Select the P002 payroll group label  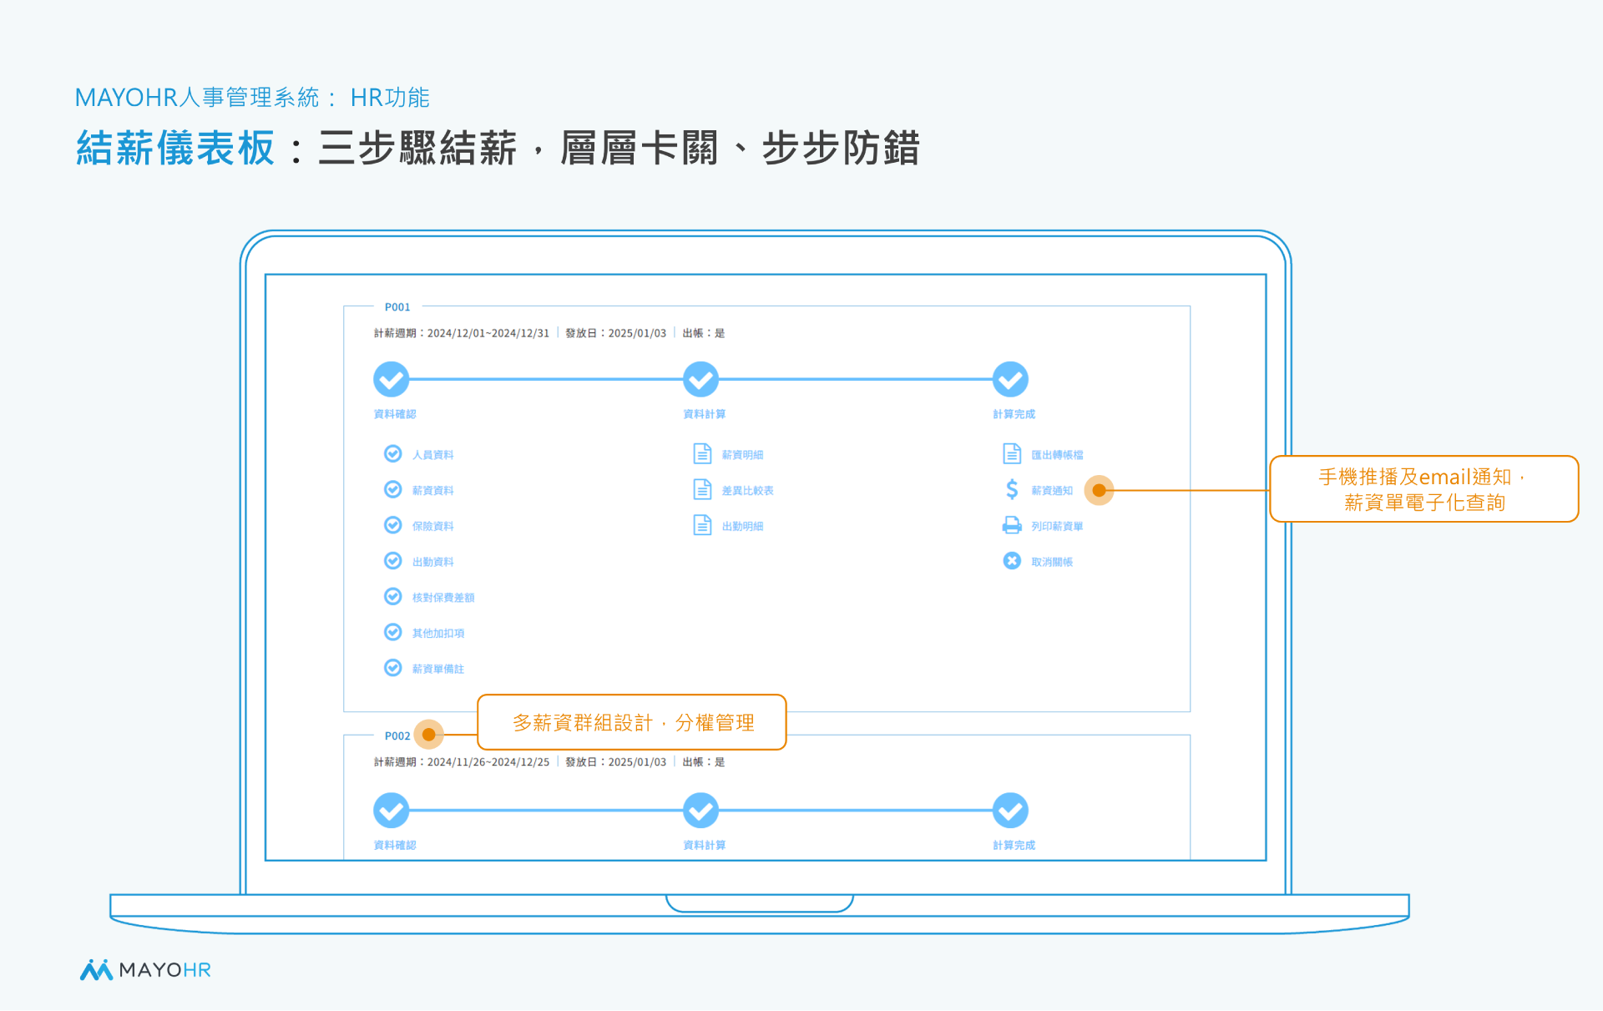tap(397, 736)
